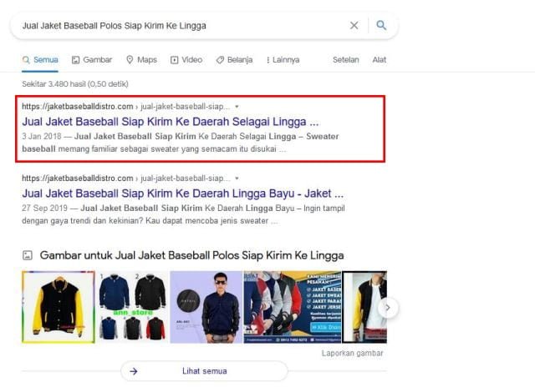The image size is (535, 387).
Task: Clear the search query with X icon
Action: [354, 26]
